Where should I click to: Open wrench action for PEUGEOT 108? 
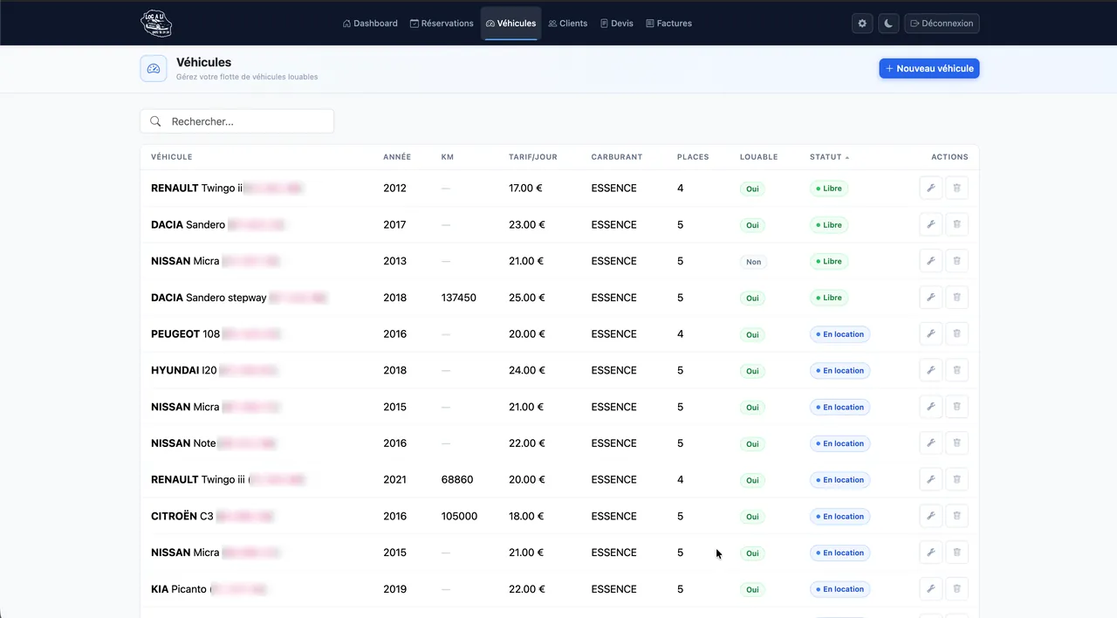[x=930, y=334]
